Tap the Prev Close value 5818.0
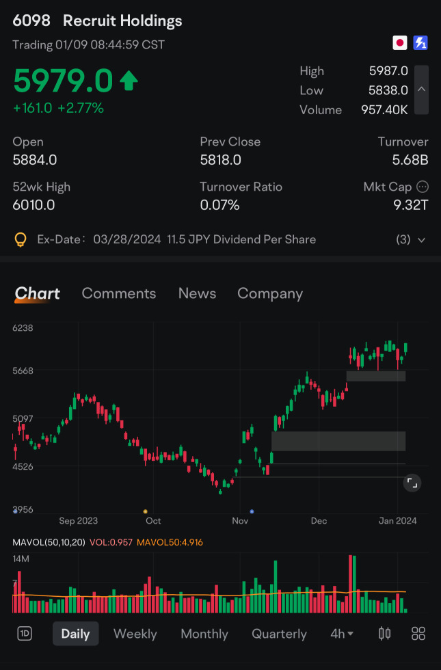 coord(220,160)
